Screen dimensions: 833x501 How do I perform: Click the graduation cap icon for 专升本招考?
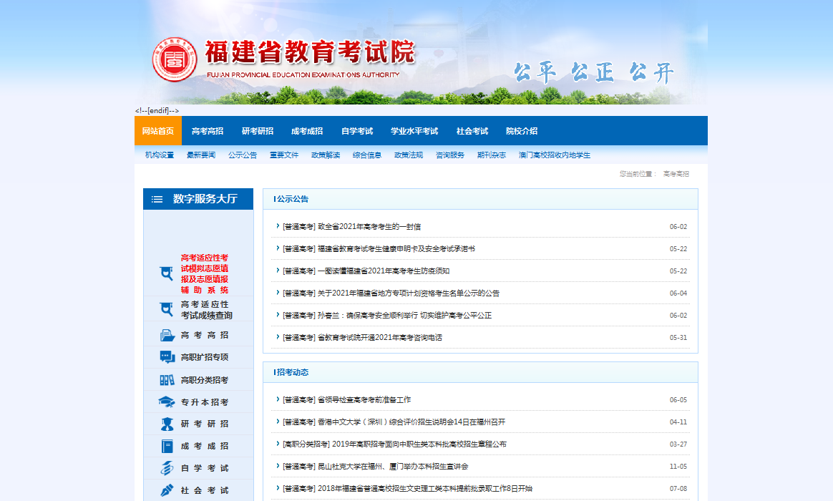click(x=167, y=402)
